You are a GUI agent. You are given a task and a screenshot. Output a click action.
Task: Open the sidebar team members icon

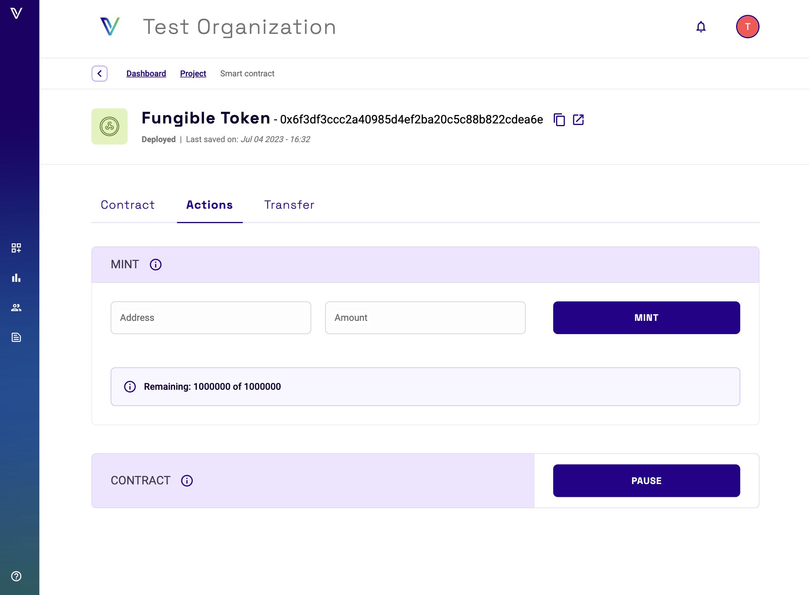[x=16, y=308]
